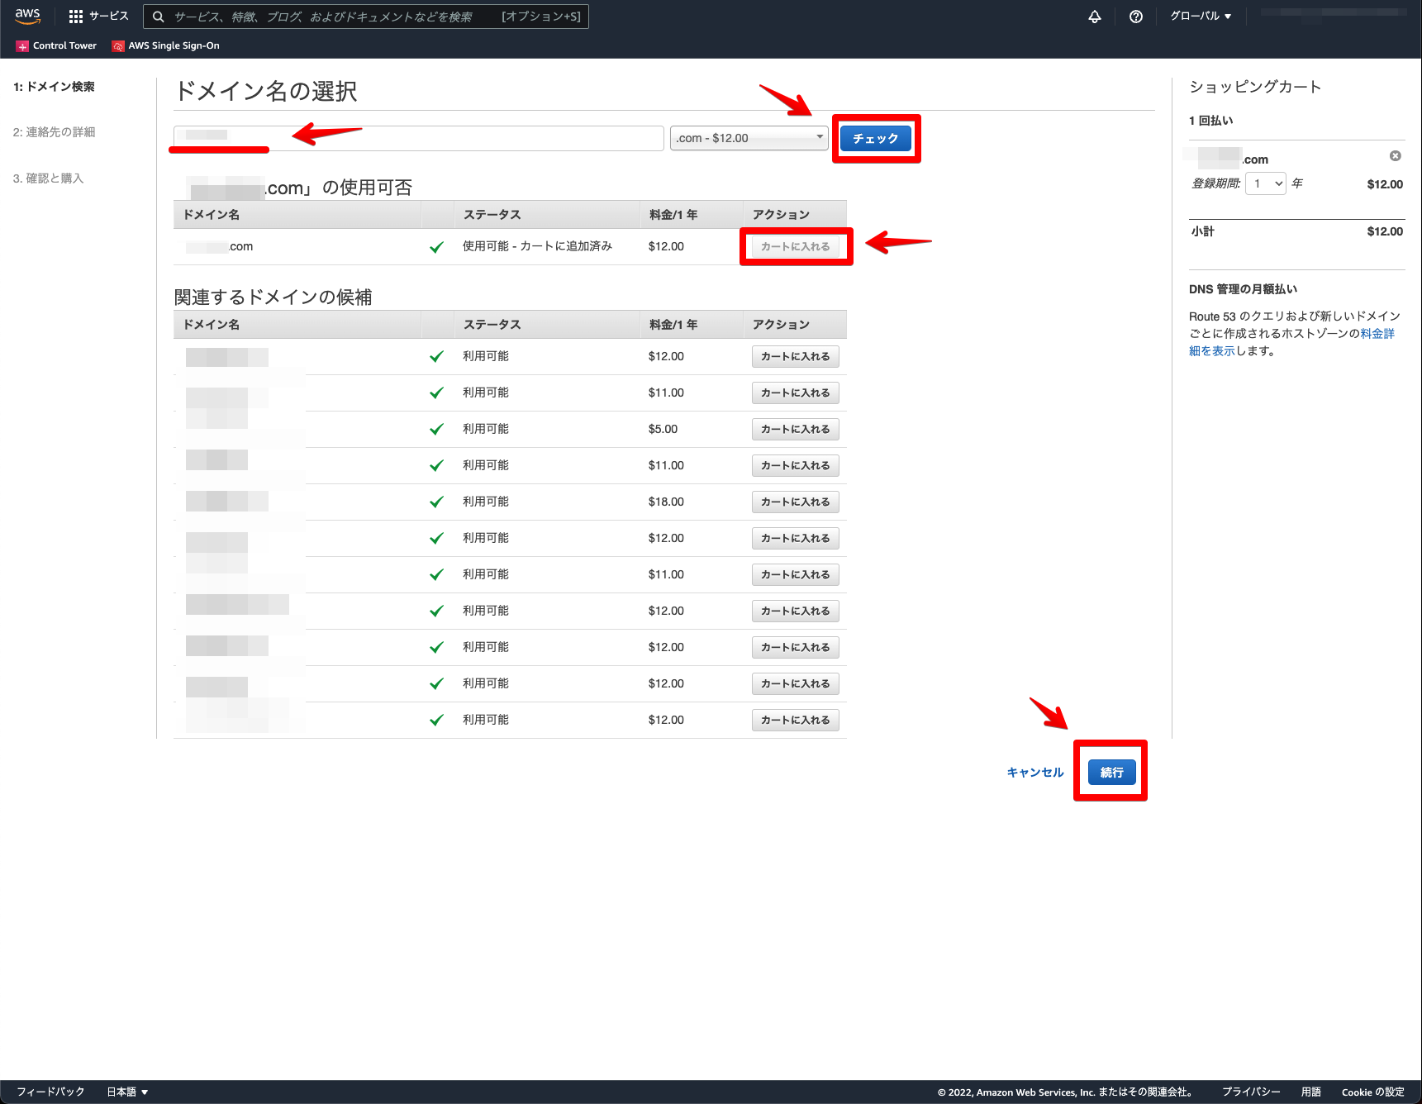Open the 料金詳細を表示 link
This screenshot has width=1422, height=1104.
click(1292, 342)
